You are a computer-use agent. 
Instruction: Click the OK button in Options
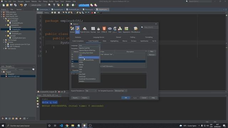point(126,98)
